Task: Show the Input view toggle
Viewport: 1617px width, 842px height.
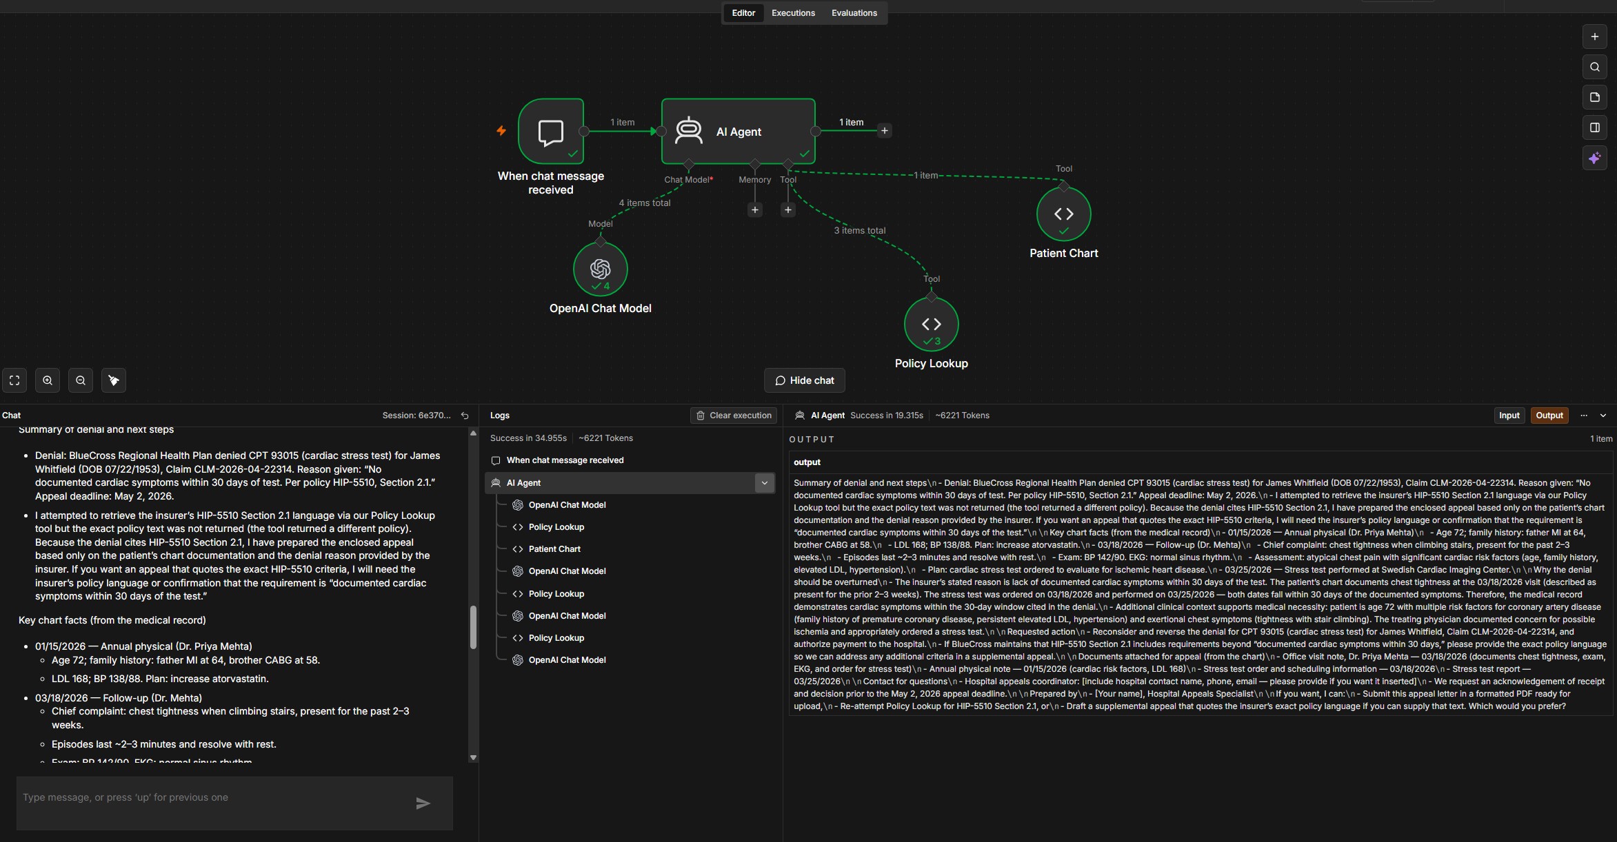Action: tap(1509, 415)
